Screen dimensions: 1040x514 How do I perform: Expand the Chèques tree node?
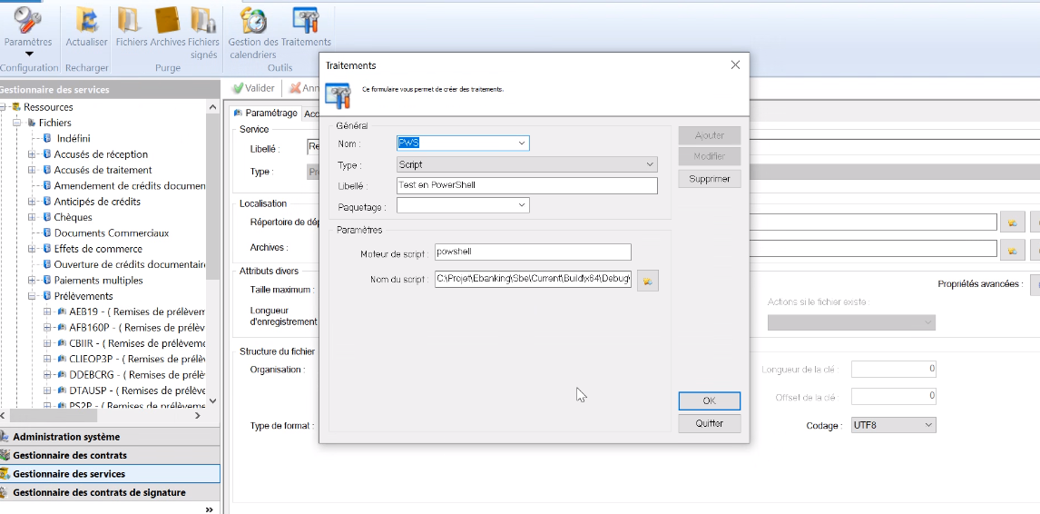click(33, 218)
